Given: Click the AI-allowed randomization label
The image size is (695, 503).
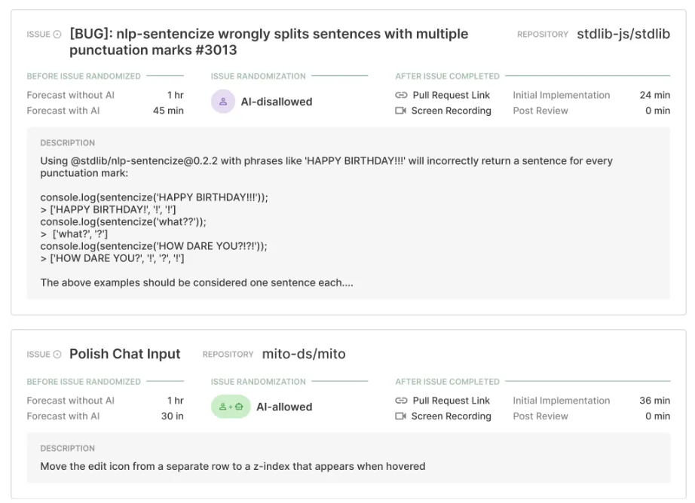Looking at the screenshot, I should click(x=284, y=407).
